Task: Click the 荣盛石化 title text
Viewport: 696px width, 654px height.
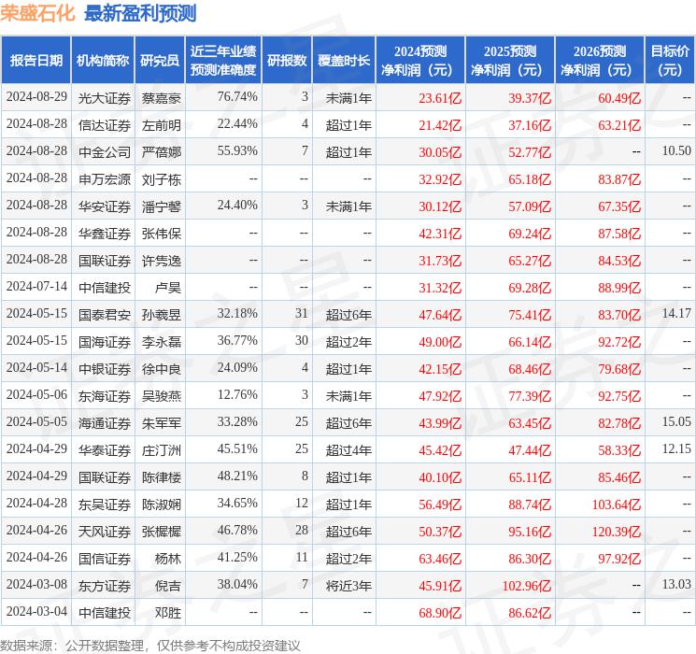Action: pyautogui.click(x=37, y=13)
